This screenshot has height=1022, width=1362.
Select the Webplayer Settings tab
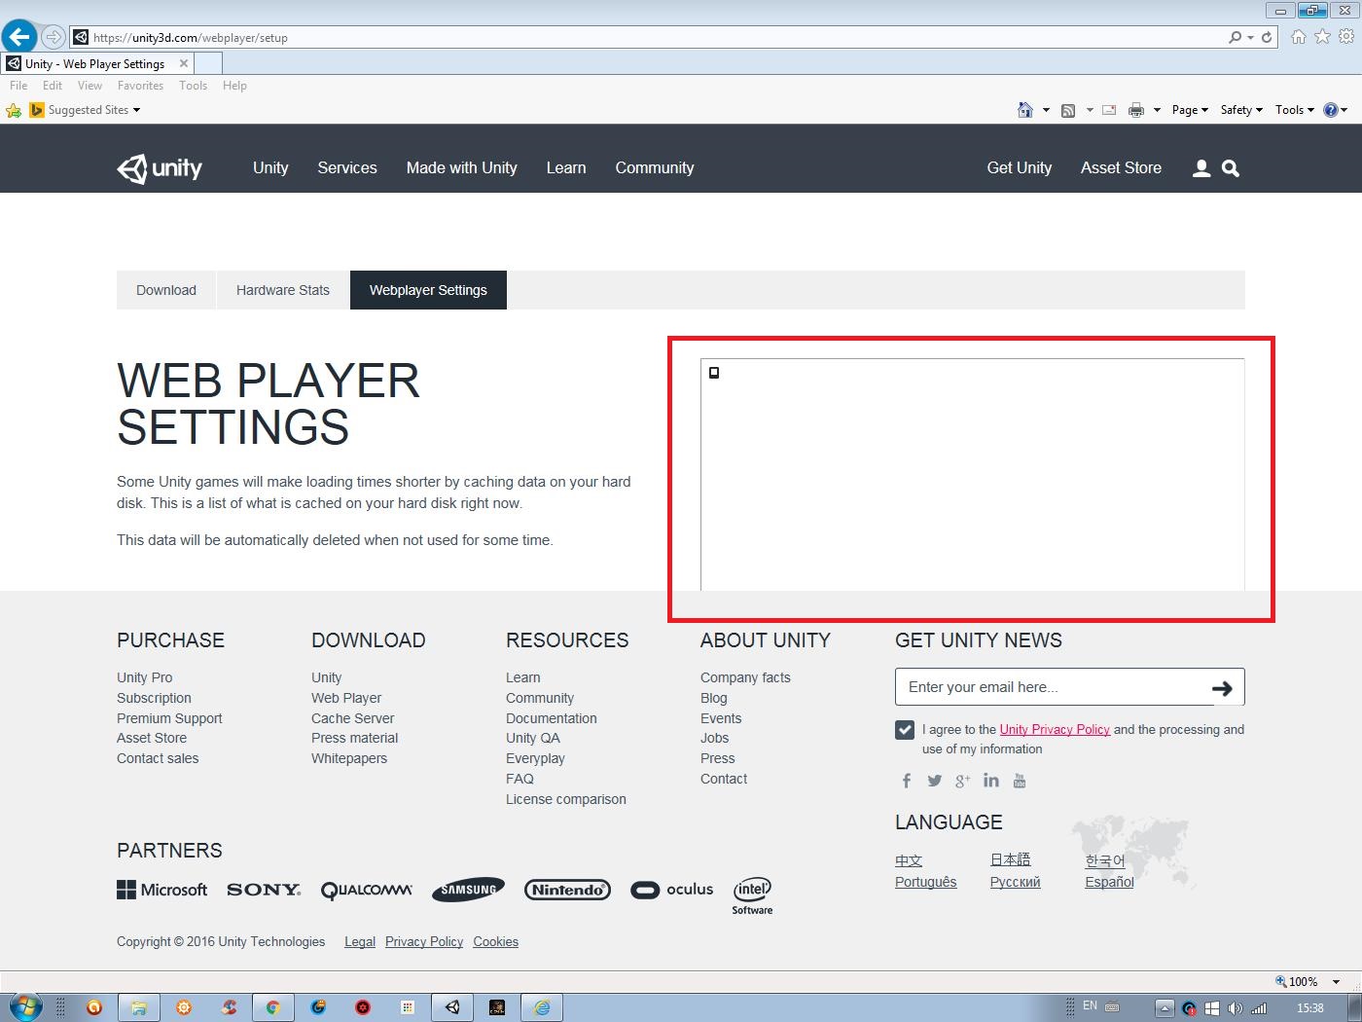click(428, 290)
